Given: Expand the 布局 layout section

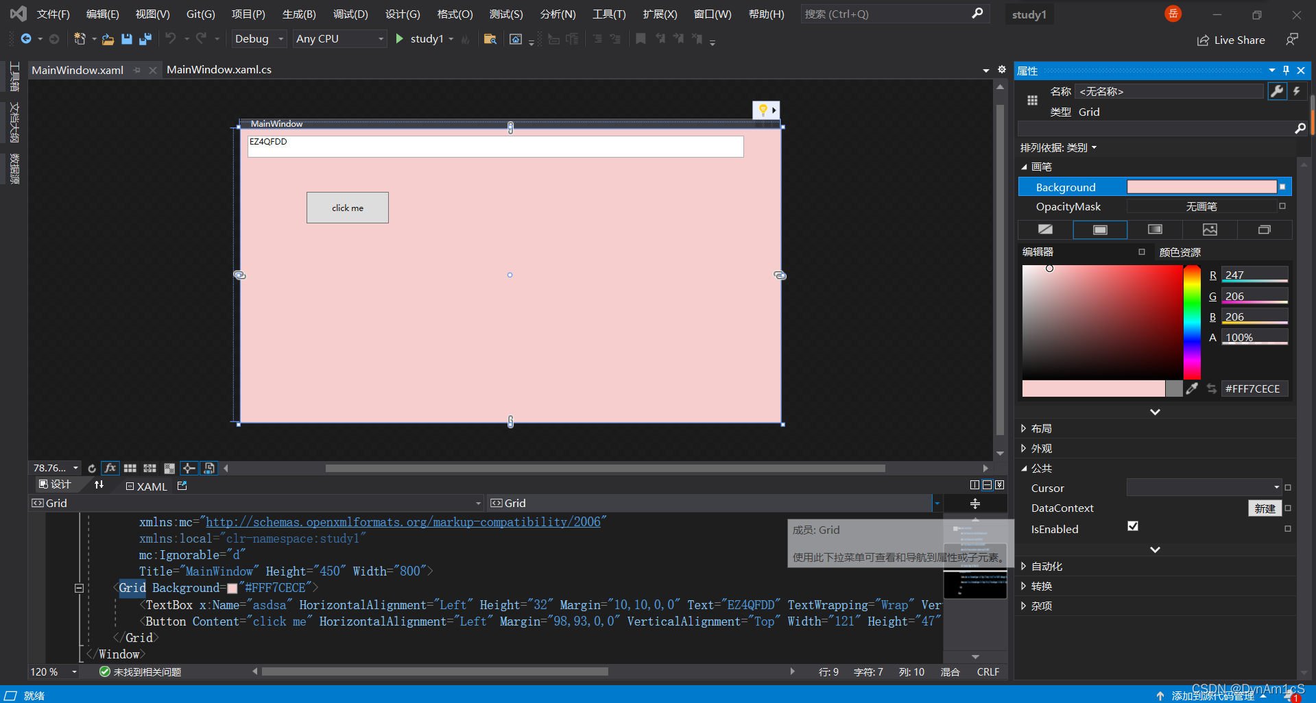Looking at the screenshot, I should pyautogui.click(x=1024, y=429).
